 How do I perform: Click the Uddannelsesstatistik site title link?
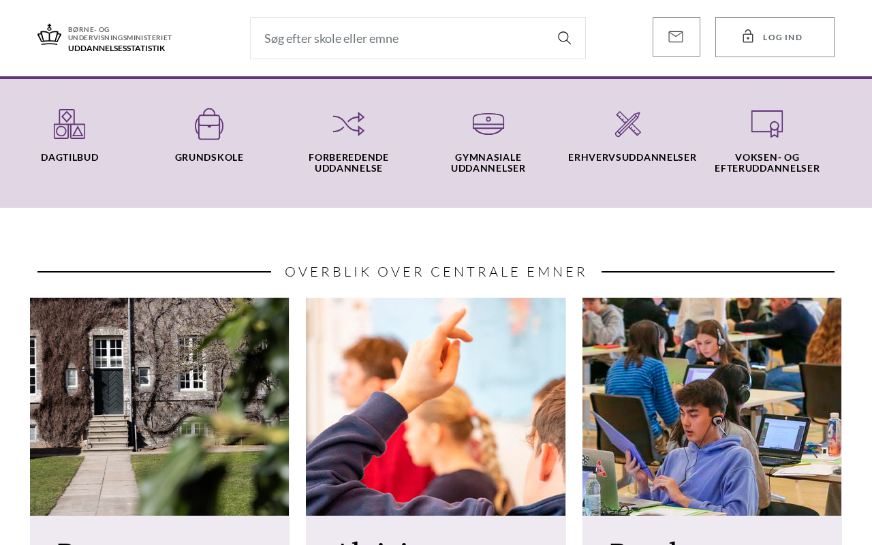click(x=116, y=48)
